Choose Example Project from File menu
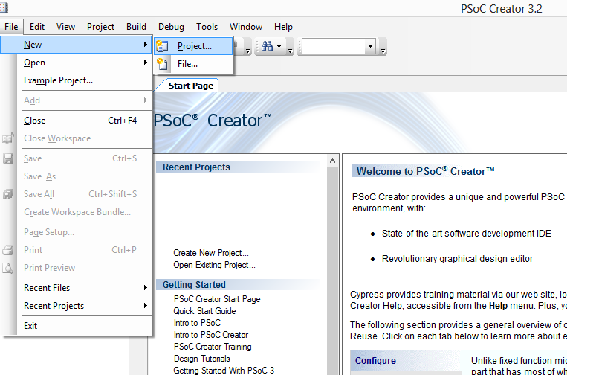Viewport: 599px width, 375px height. coord(58,80)
